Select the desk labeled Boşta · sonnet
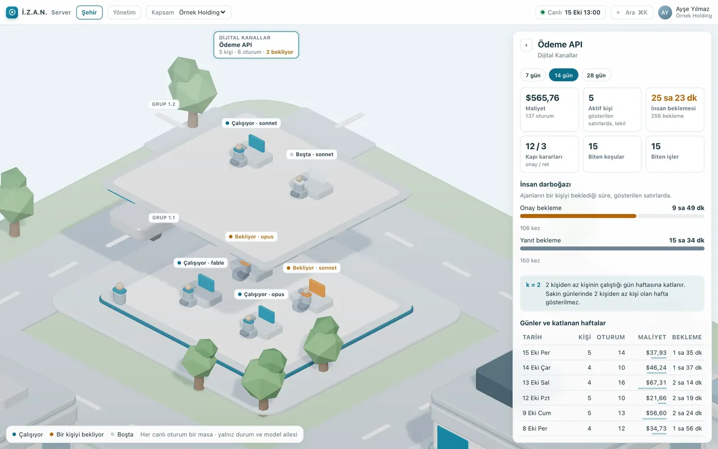The width and height of the screenshot is (718, 449). click(311, 154)
